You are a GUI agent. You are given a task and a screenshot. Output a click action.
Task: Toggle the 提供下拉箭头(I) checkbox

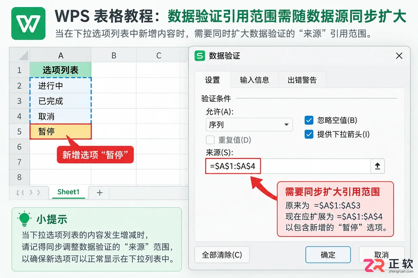pos(309,134)
